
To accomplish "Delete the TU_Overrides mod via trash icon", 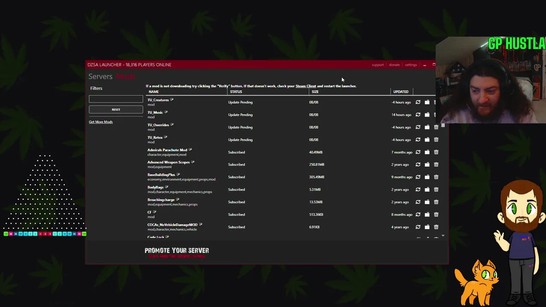I will (436, 127).
